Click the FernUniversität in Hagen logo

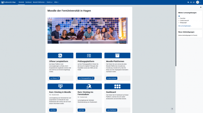click(8, 2)
